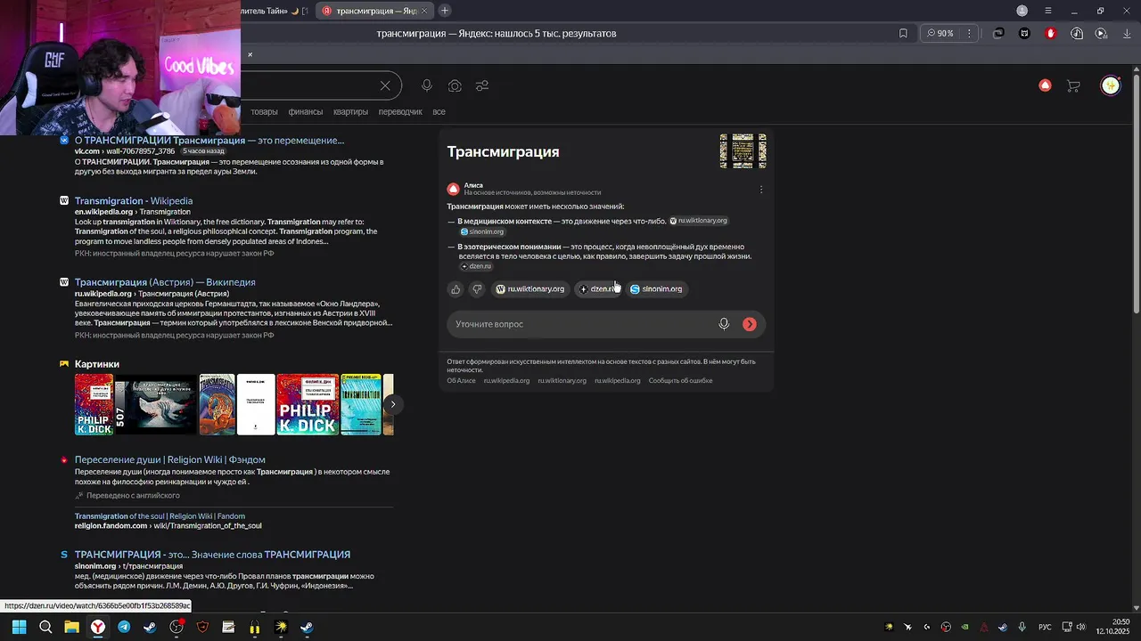Dislike the Alice answer with thumbs down
Image resolution: width=1141 pixels, height=641 pixels.
click(477, 288)
